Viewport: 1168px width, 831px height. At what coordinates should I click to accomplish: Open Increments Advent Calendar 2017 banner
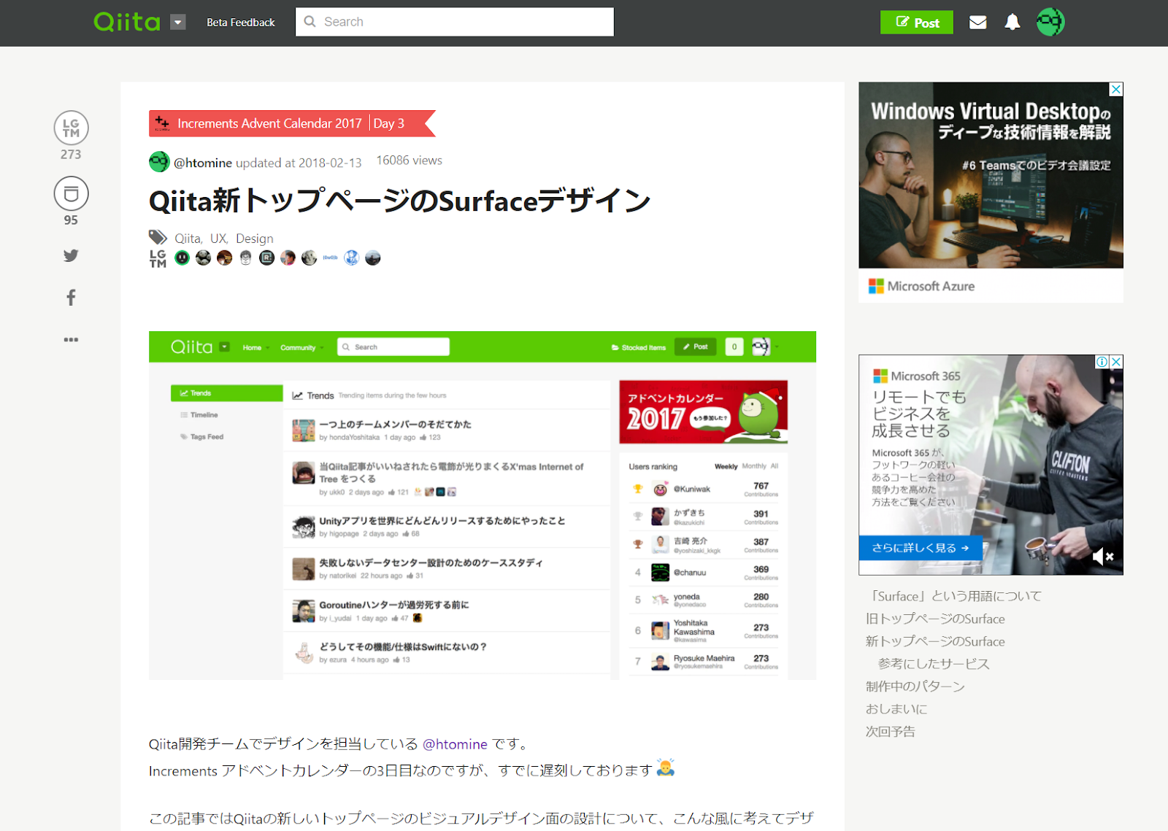[x=269, y=123]
